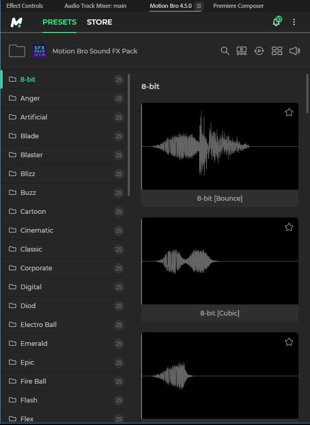310x425 pixels.
Task: Open the Fire Ball category
Action: point(64,381)
